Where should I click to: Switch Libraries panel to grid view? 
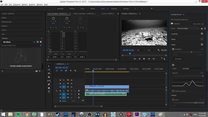tap(38, 42)
